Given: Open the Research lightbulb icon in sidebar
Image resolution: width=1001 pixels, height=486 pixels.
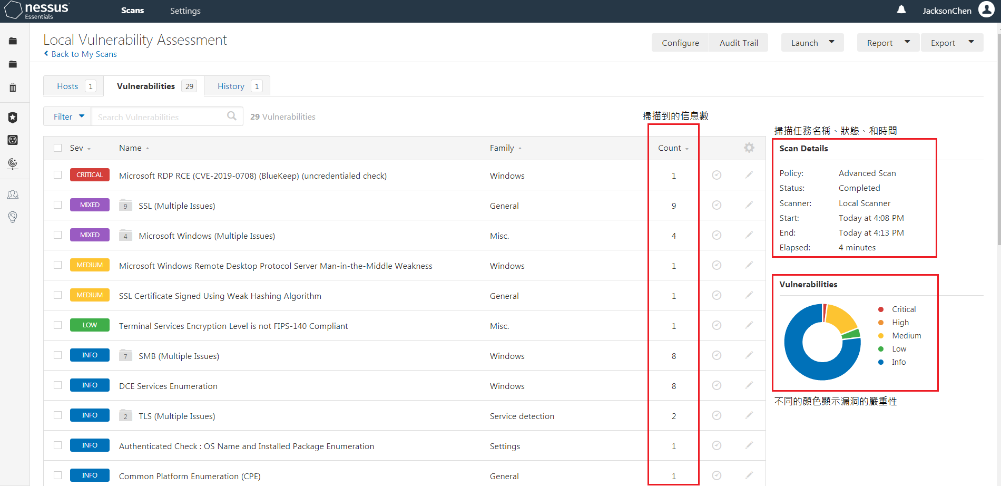Looking at the screenshot, I should [x=13, y=217].
